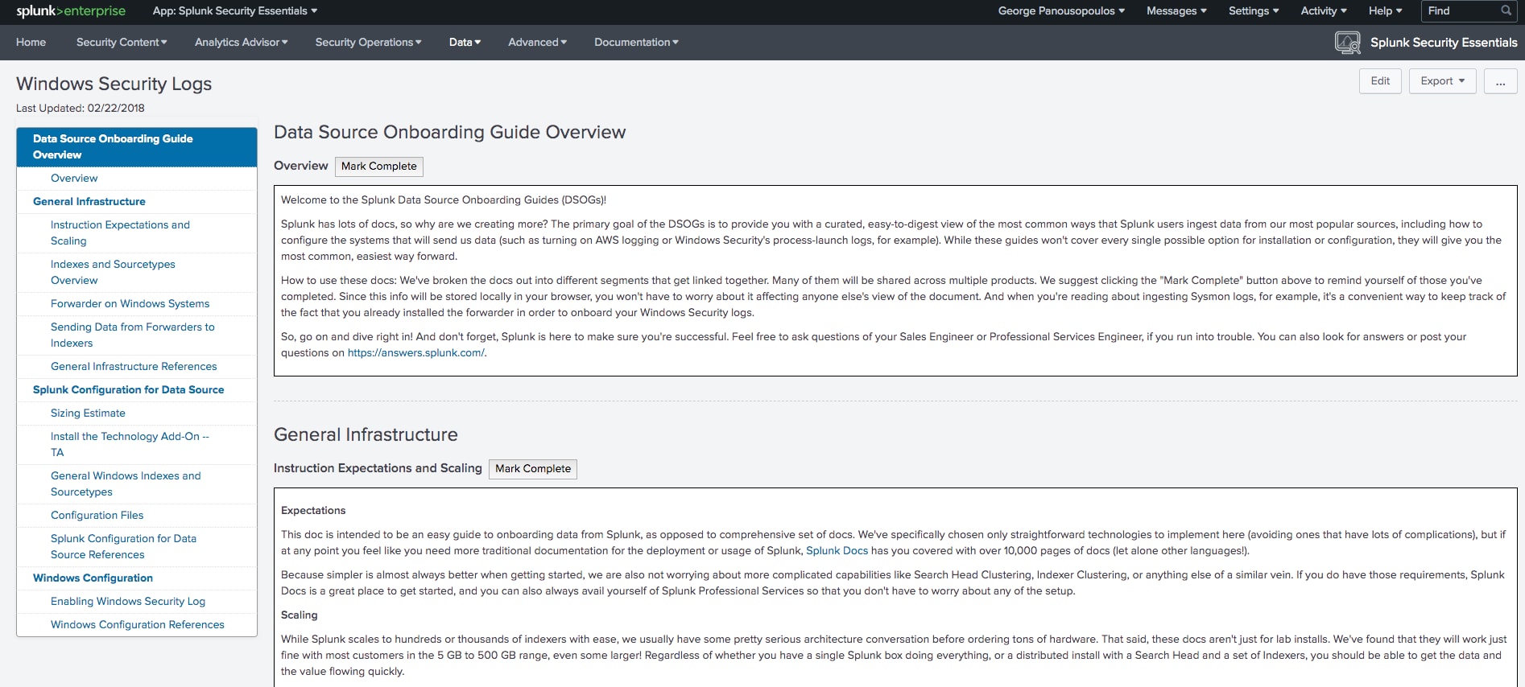Screen dimensions: 1525x687
Task: Open Sending Data from Forwarders to Indexers
Action: click(x=133, y=335)
